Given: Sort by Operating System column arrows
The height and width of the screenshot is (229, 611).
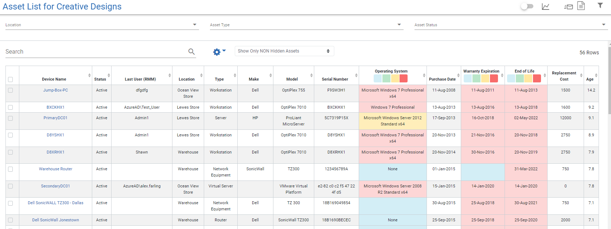Looking at the screenshot, I should click(424, 75).
